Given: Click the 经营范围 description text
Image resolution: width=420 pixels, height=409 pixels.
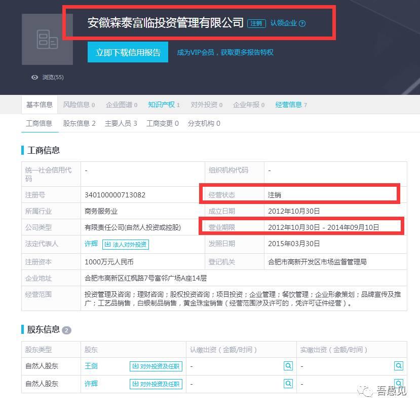Looking at the screenshot, I should point(243,299).
